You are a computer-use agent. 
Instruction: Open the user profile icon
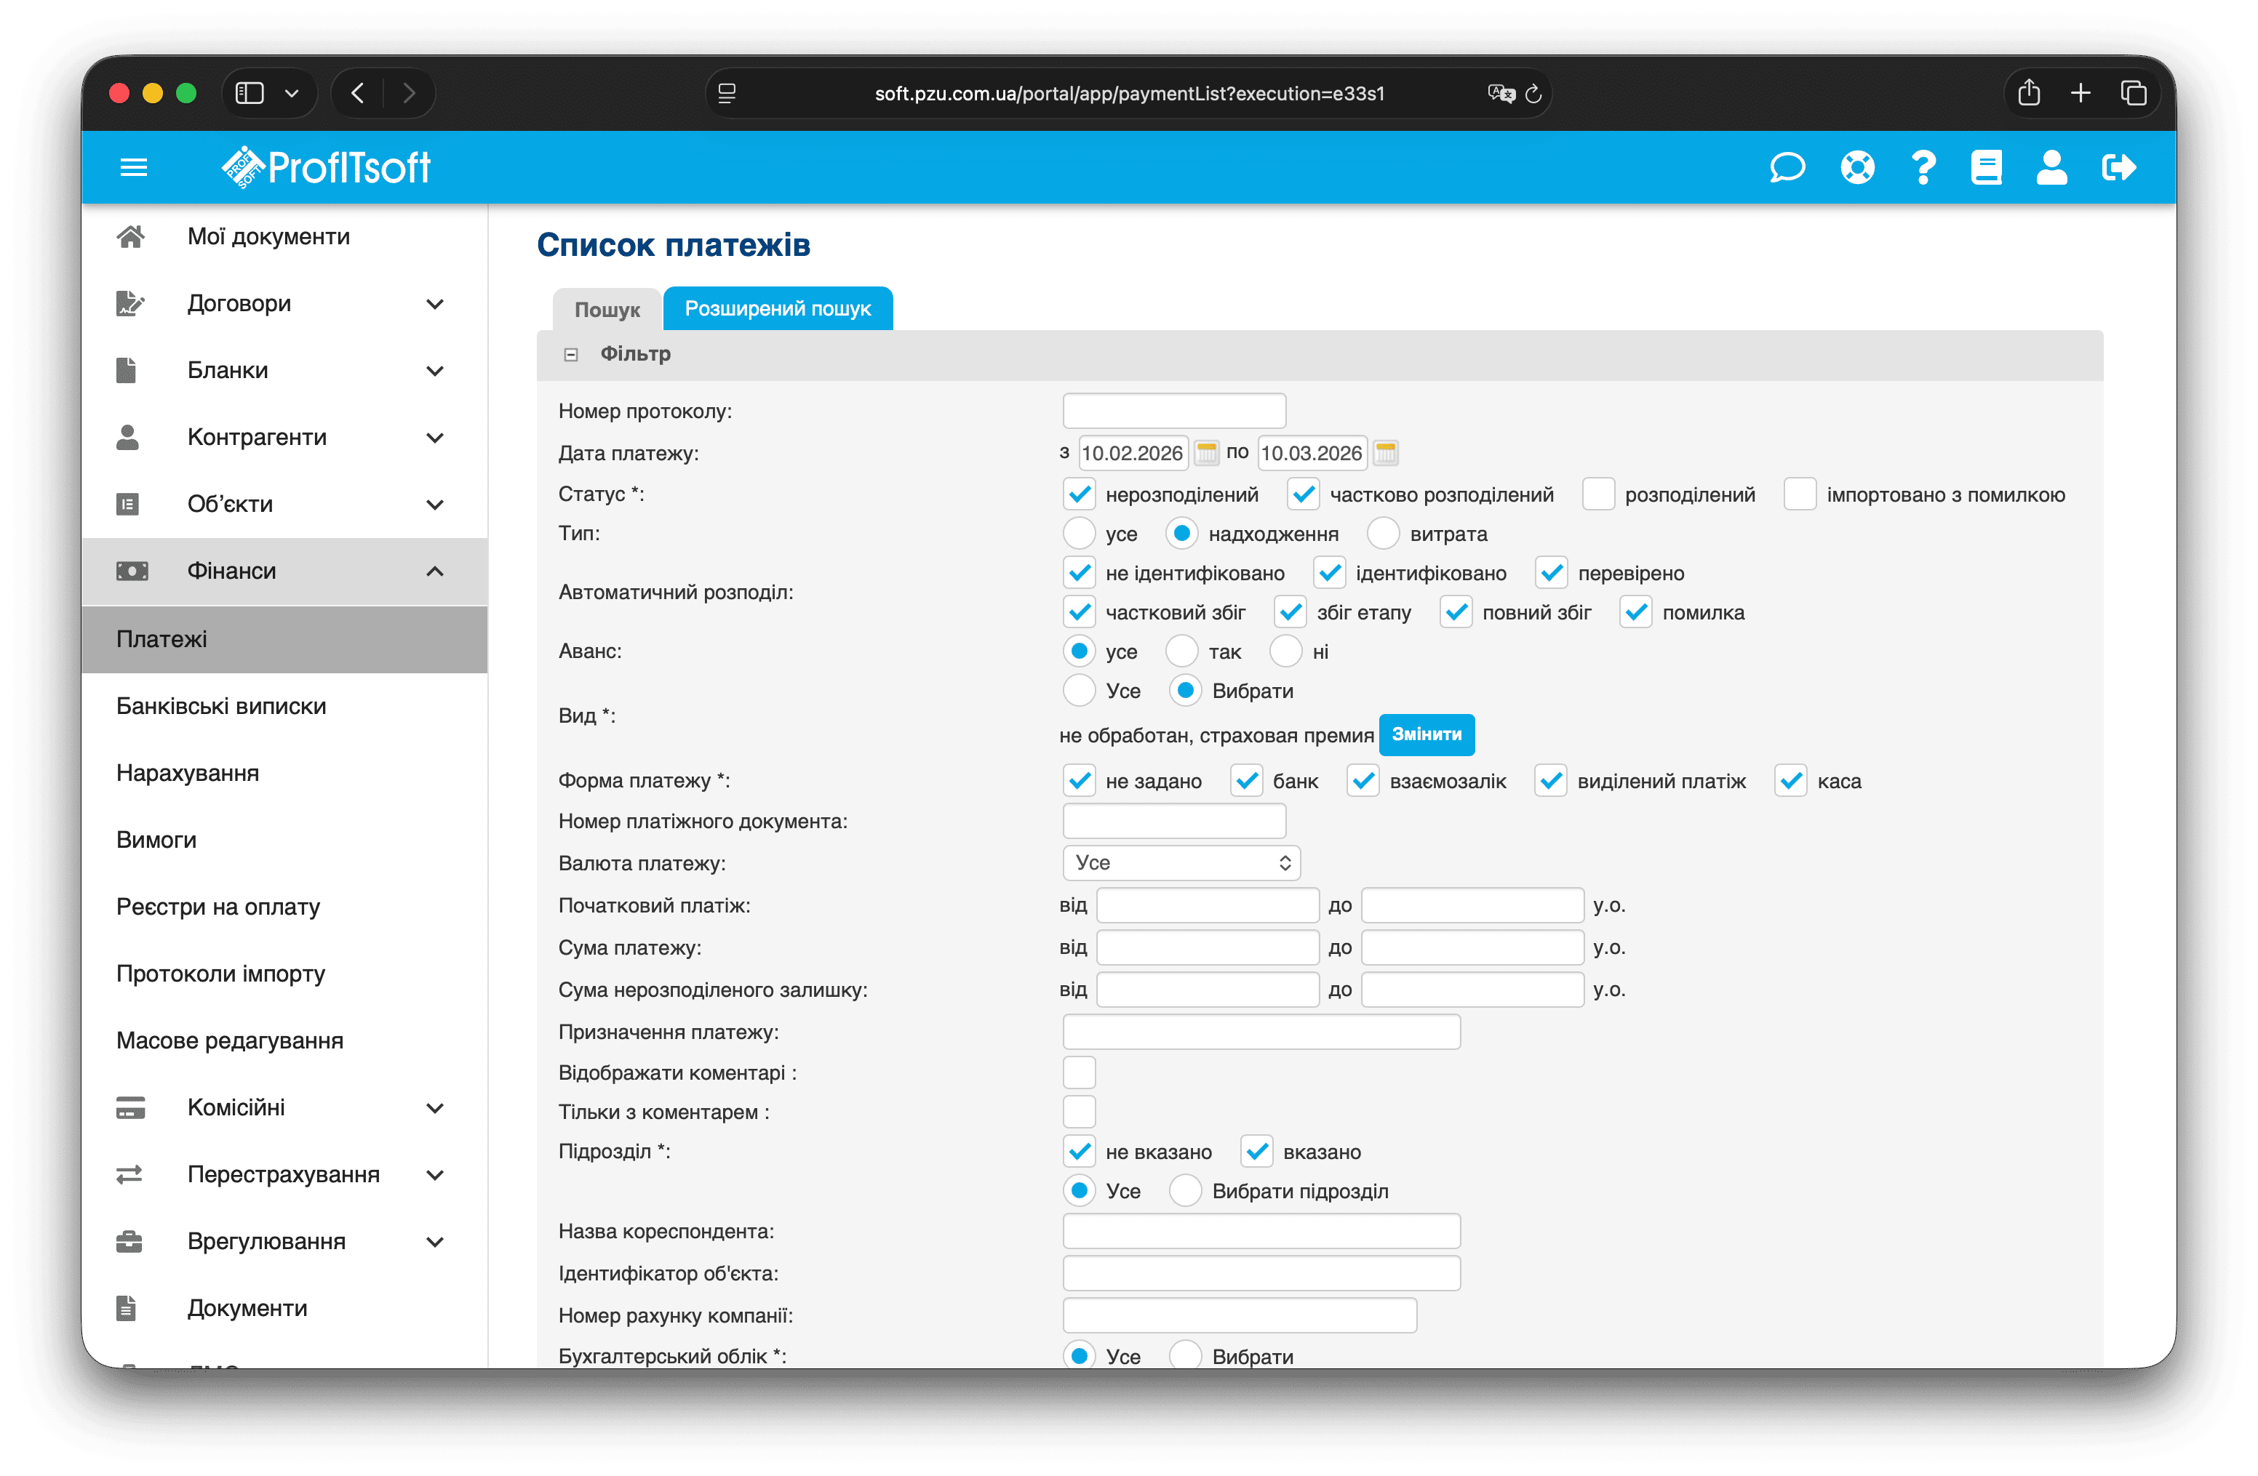pyautogui.click(x=2051, y=168)
